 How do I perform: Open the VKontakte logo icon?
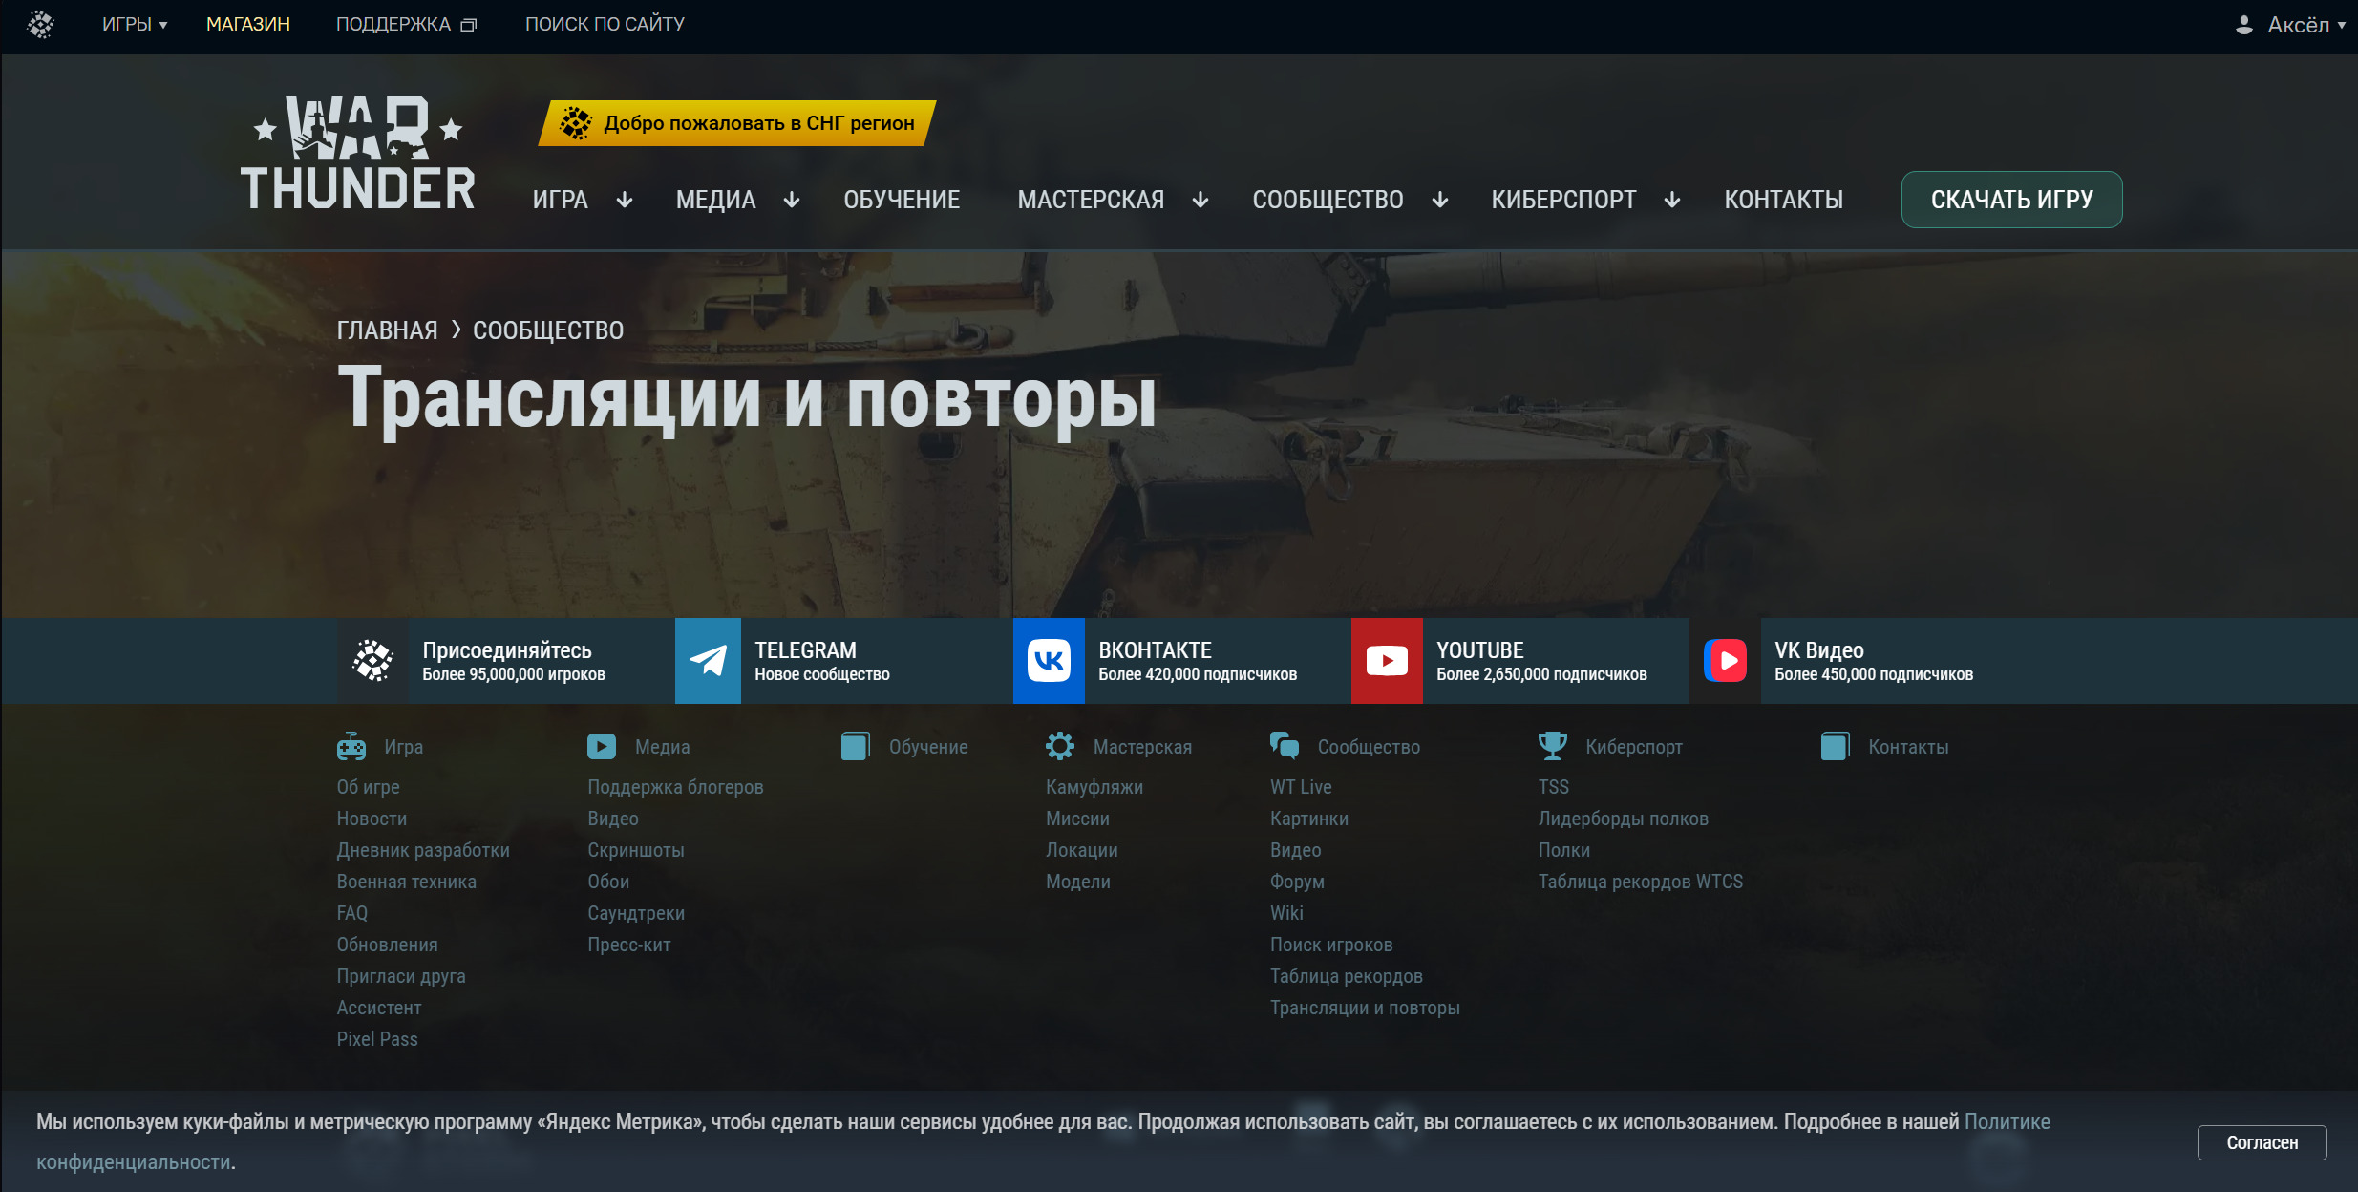[x=1049, y=660]
